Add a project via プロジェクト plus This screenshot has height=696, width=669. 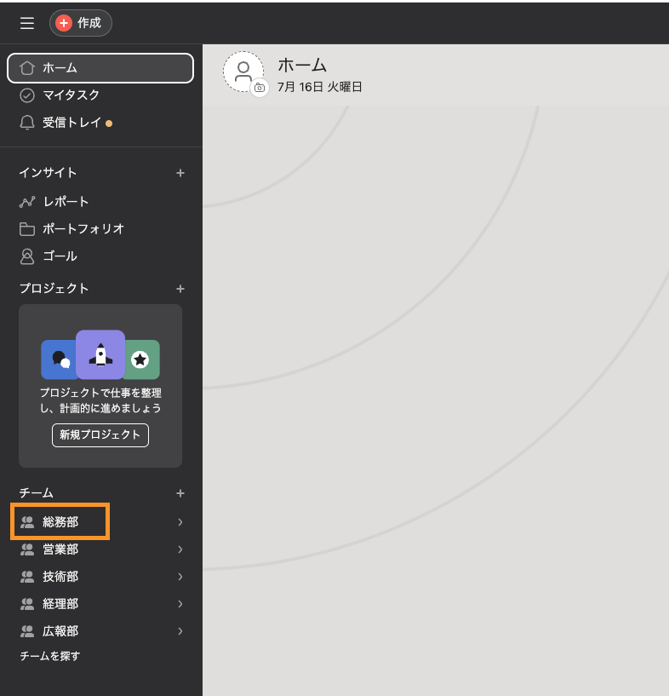[180, 289]
